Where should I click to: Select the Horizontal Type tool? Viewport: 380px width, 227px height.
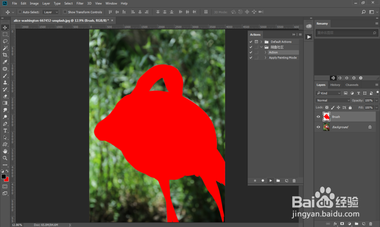(x=5, y=130)
